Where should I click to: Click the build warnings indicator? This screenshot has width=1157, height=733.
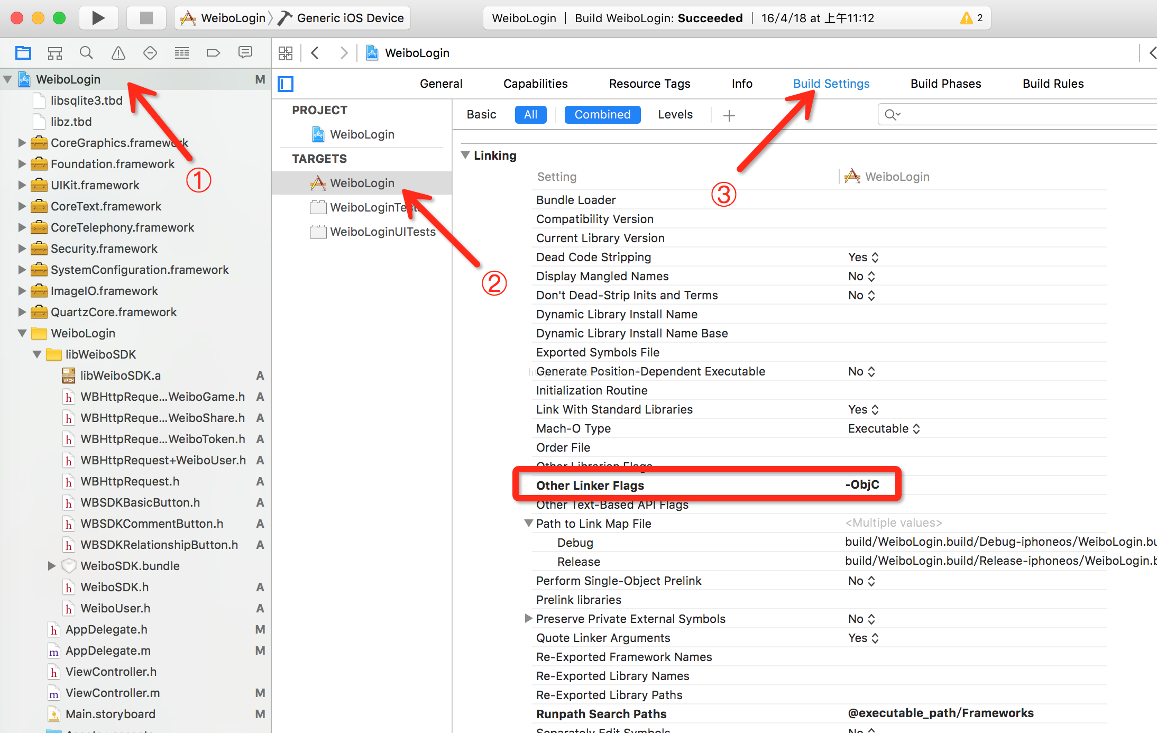pos(972,18)
